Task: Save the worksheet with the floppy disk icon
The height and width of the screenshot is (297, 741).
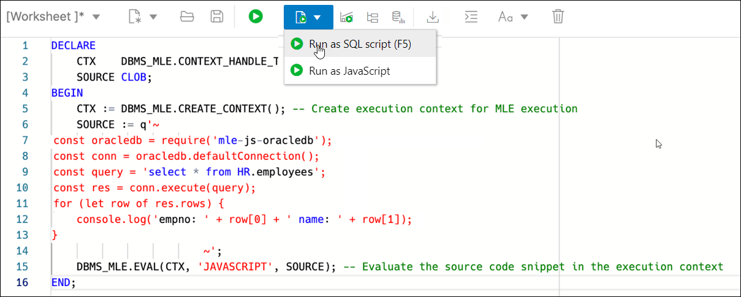Action: 216,17
